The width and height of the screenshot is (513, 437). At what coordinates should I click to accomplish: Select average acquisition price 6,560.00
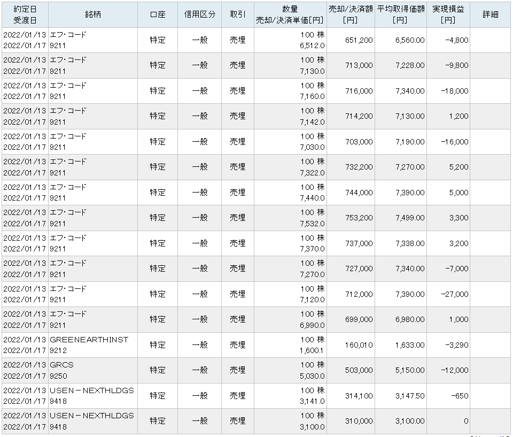point(410,40)
